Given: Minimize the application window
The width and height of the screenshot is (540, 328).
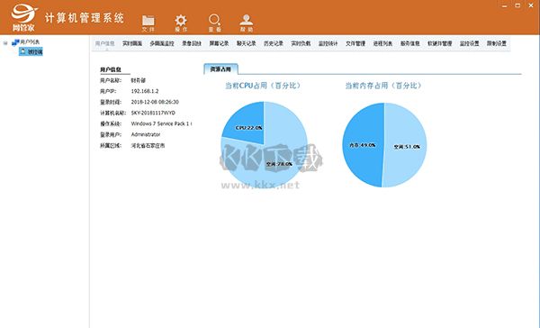Looking at the screenshot, I should point(505,5).
